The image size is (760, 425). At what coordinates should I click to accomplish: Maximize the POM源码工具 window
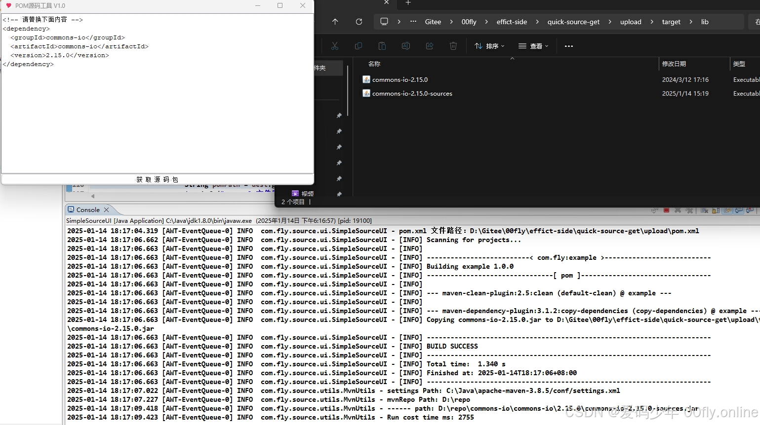pos(280,5)
